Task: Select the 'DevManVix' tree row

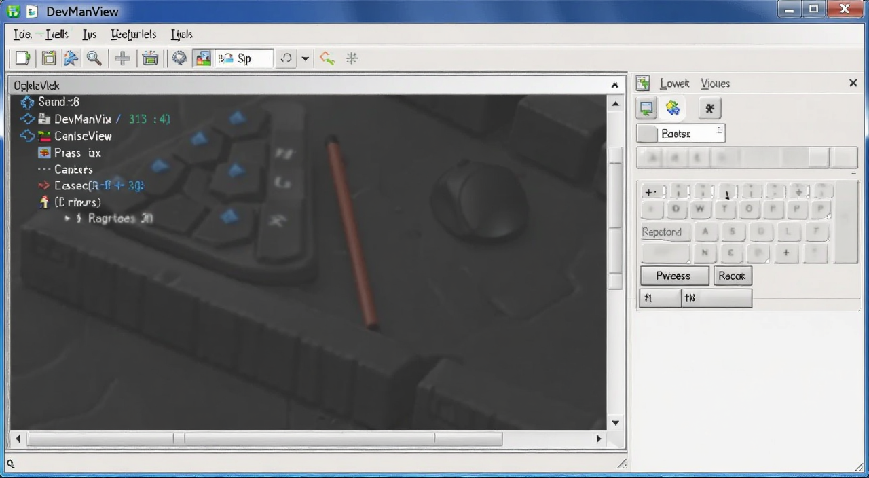Action: point(83,119)
